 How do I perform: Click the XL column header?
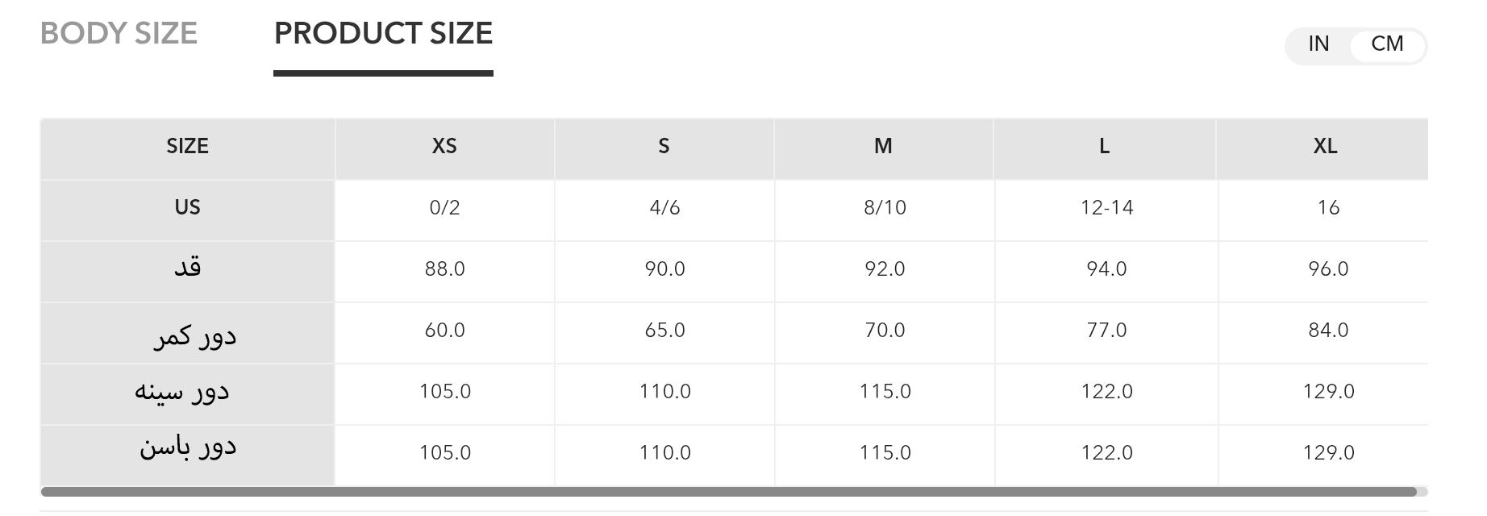(x=1325, y=147)
